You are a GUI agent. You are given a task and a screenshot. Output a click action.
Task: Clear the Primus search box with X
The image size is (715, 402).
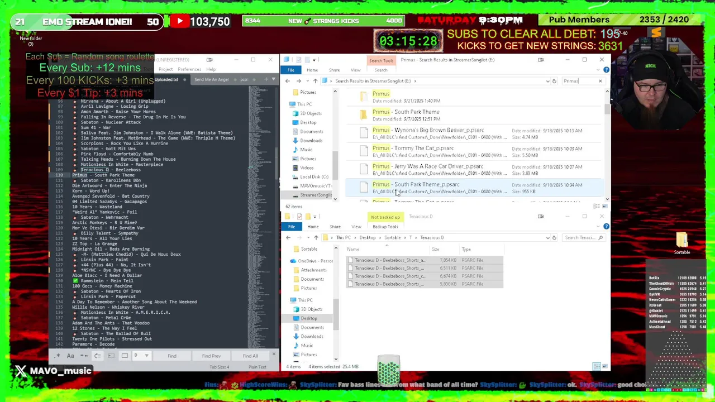[600, 81]
